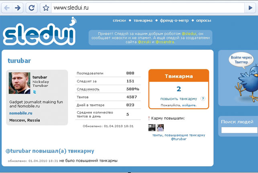The image size is (258, 173).
Task: Open the nomobile.ru website link
Action: [x=21, y=113]
